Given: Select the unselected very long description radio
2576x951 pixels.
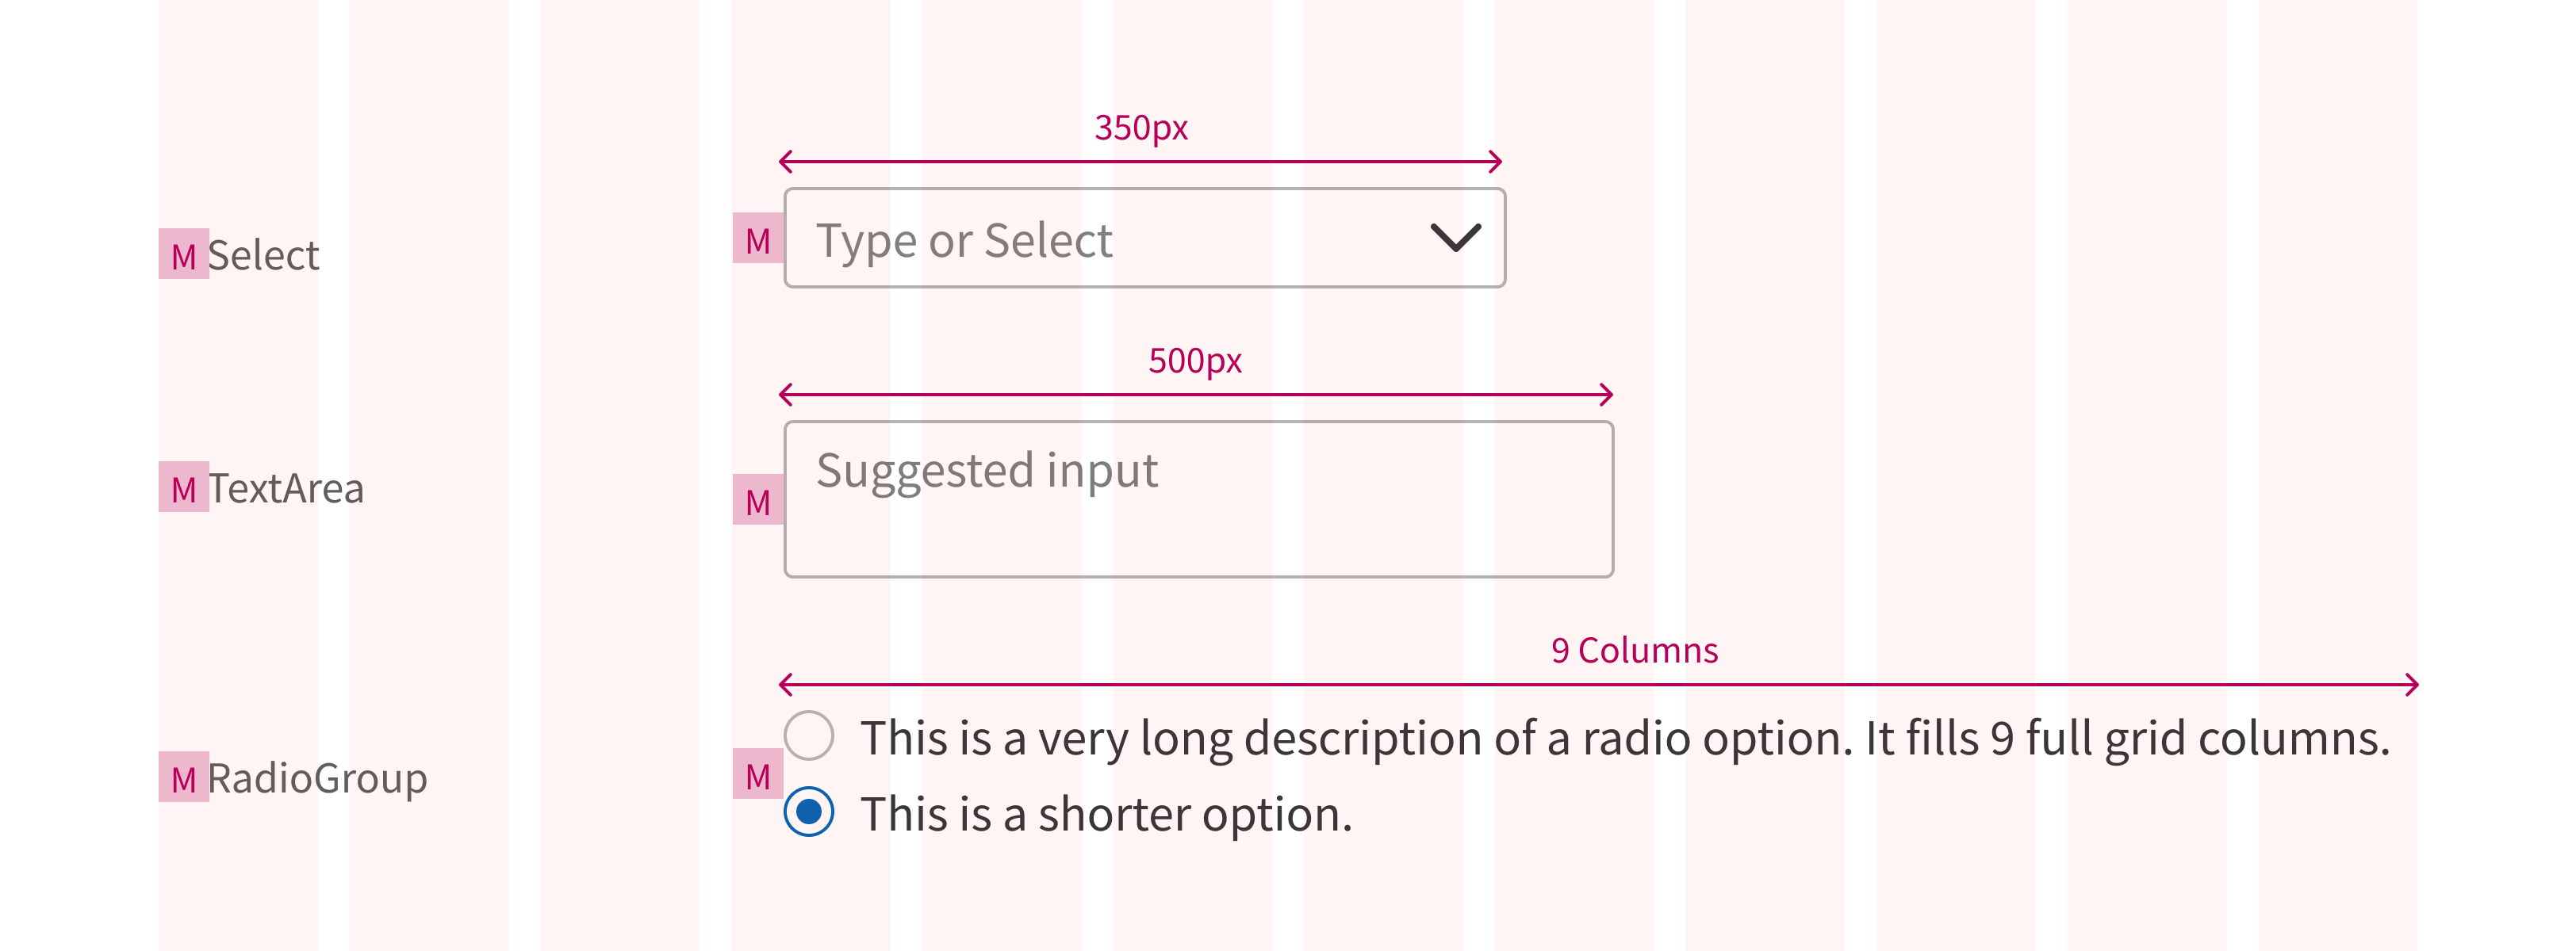Looking at the screenshot, I should coord(809,736).
